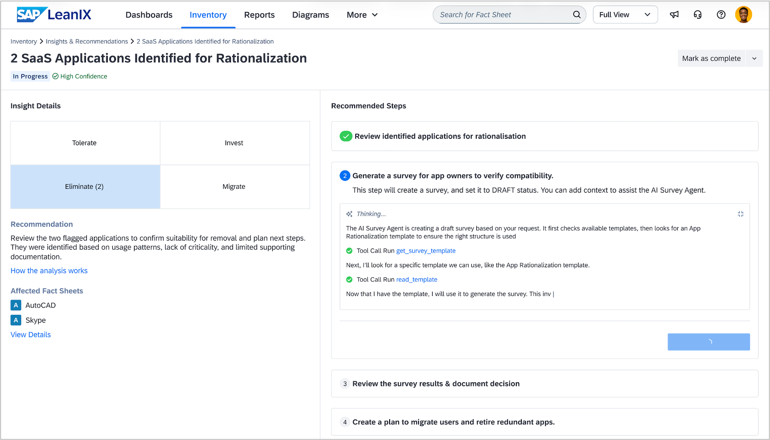Click the loading blue action button

click(709, 342)
